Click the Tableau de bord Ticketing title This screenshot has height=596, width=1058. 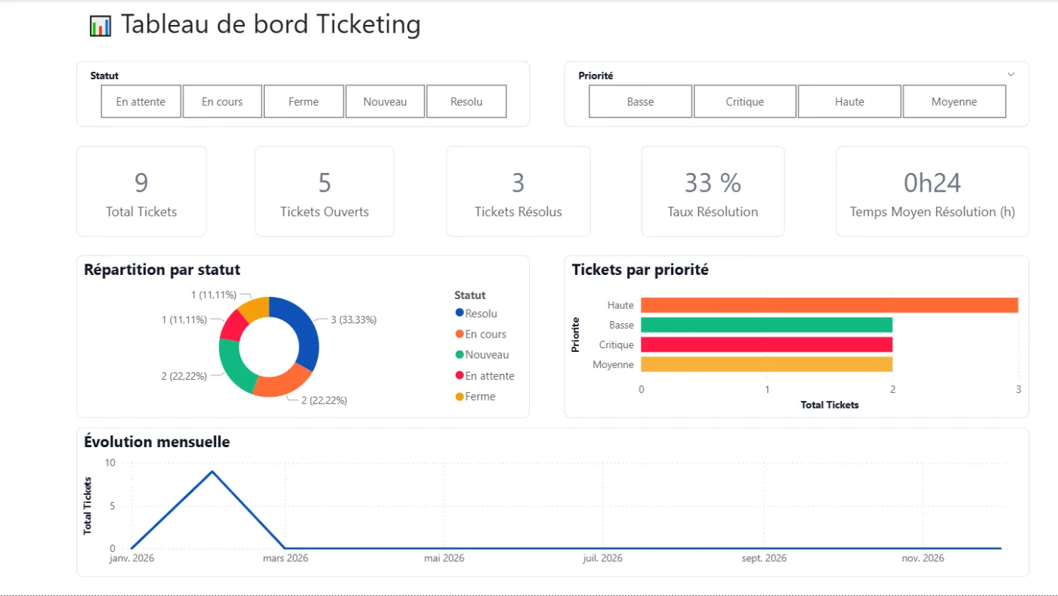(271, 25)
